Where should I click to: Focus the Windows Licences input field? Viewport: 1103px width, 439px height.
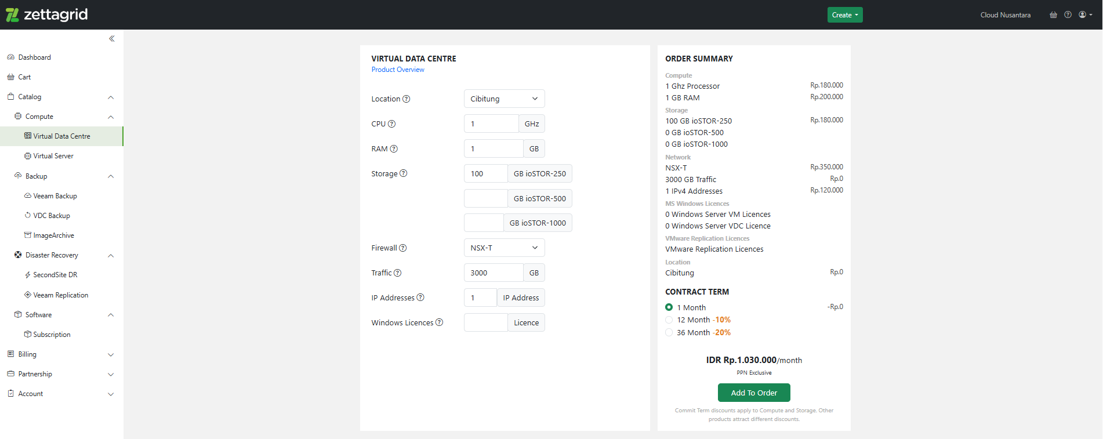tap(486, 322)
